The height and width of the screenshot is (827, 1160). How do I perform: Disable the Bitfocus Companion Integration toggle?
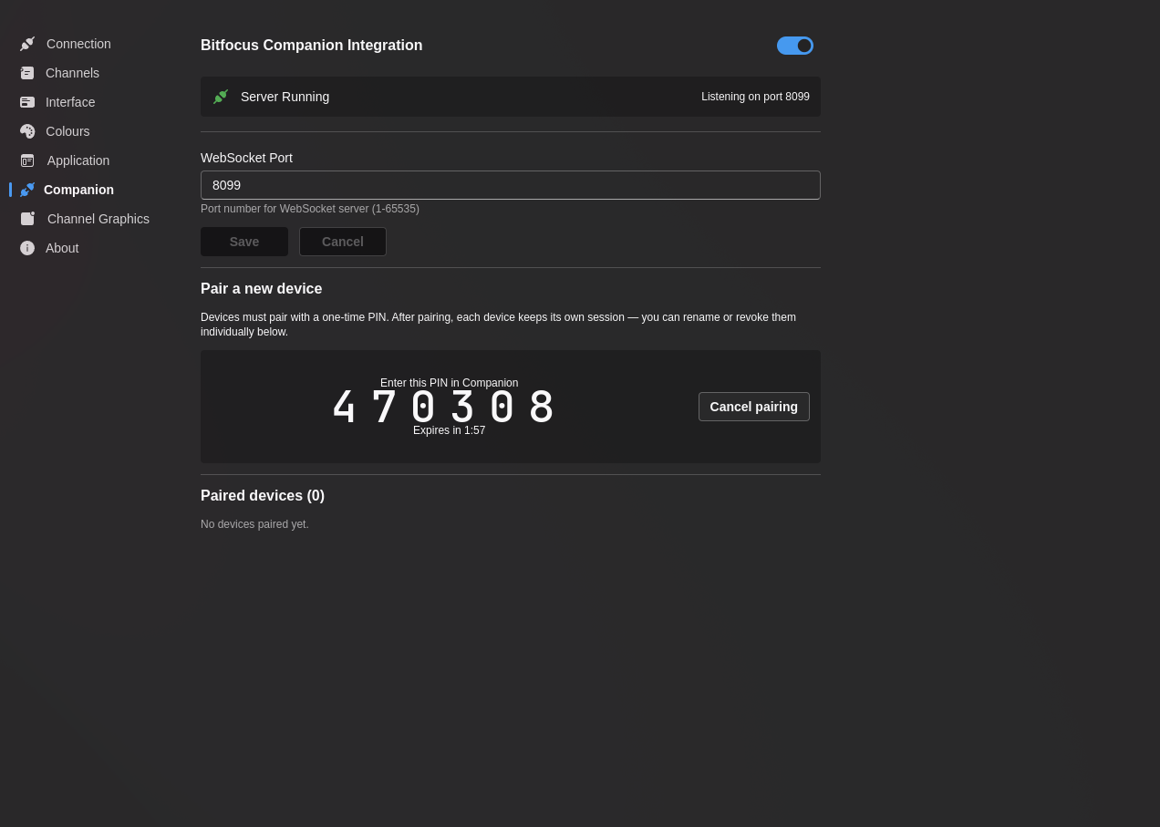pyautogui.click(x=795, y=46)
